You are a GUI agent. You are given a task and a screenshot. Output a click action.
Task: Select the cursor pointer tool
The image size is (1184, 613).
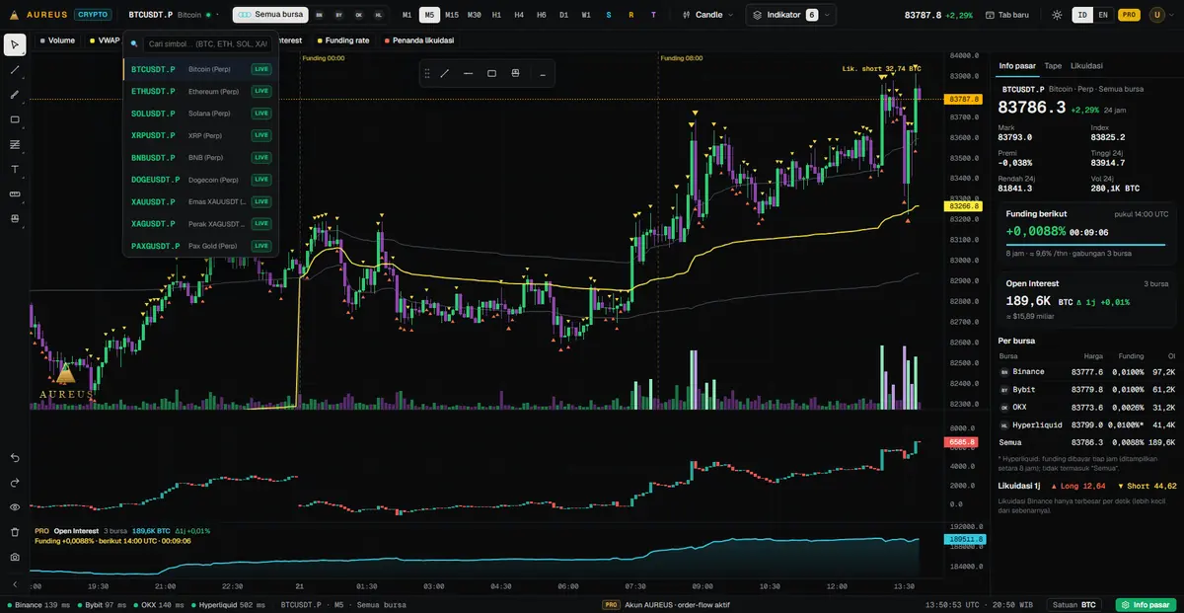(x=15, y=45)
